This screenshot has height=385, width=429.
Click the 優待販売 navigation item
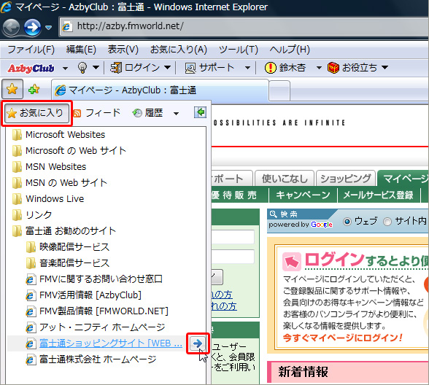point(234,195)
